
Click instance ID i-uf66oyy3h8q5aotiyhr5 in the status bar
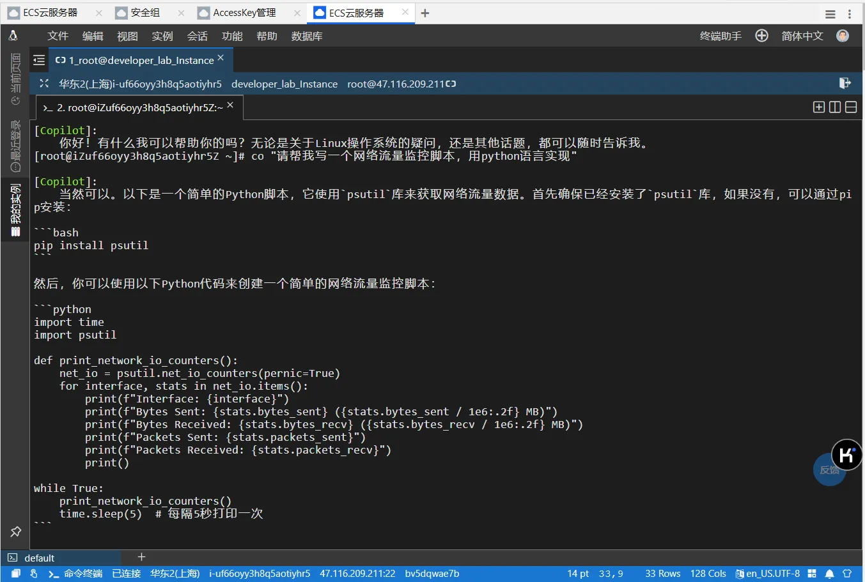point(260,574)
